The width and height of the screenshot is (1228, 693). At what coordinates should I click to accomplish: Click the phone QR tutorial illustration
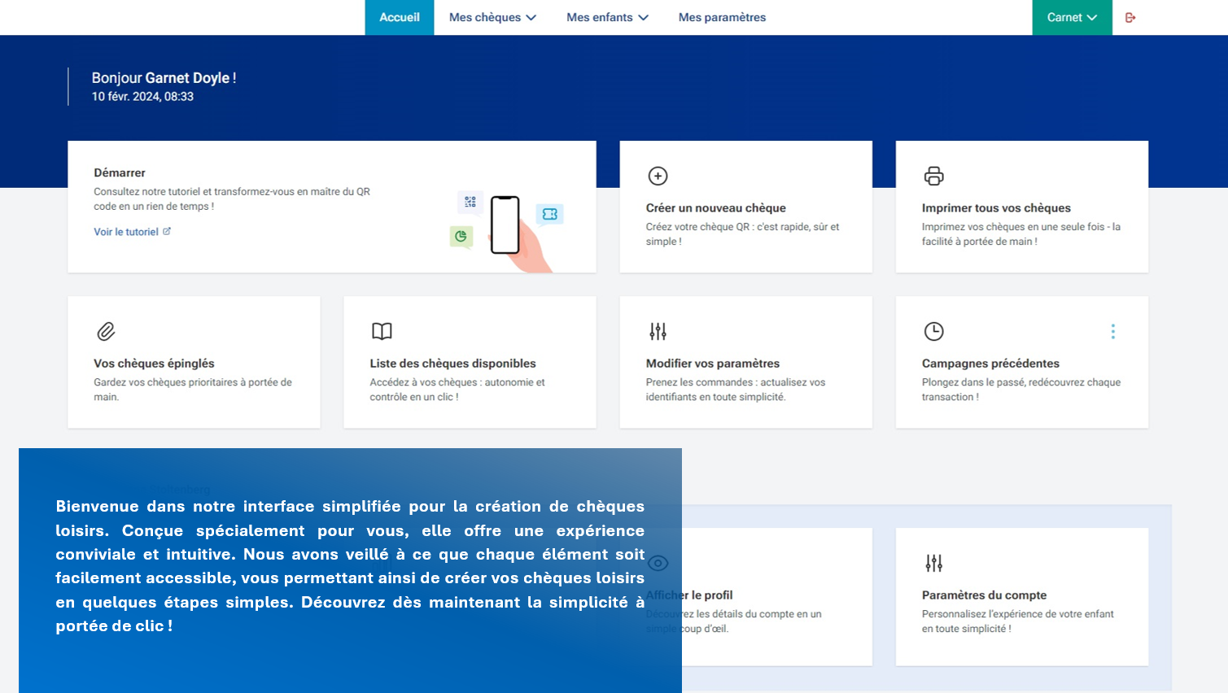[x=508, y=226]
